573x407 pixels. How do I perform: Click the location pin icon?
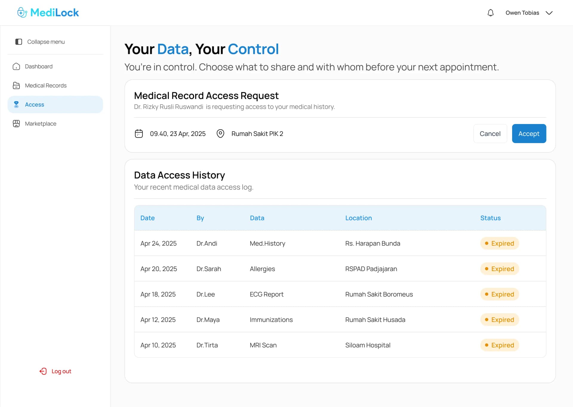coord(220,134)
